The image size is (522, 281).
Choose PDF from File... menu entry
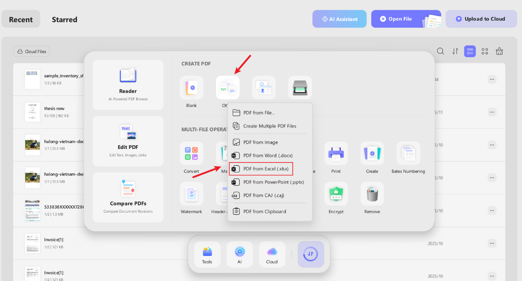(270, 112)
